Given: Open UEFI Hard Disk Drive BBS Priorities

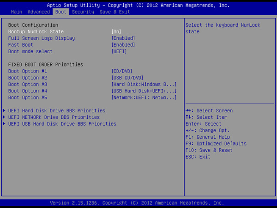Looking at the screenshot, I should tap(57, 111).
